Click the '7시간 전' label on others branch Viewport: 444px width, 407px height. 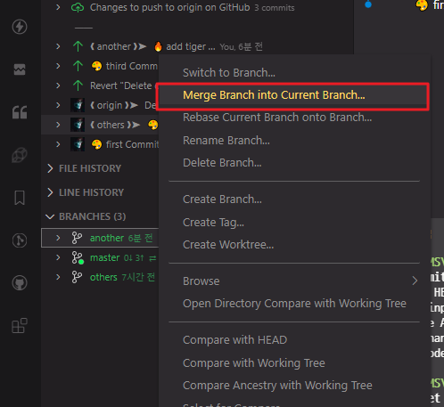(138, 277)
